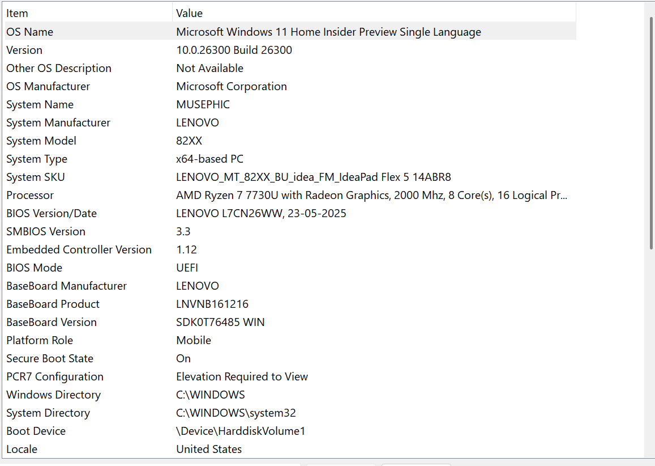The width and height of the screenshot is (655, 466).
Task: Click the SDK0T76485 WIN value
Action: tap(221, 323)
